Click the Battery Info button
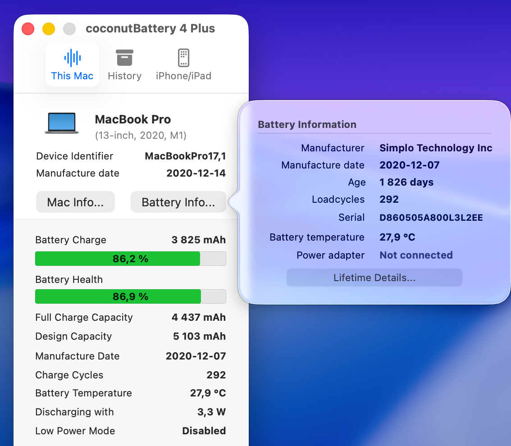 tap(178, 202)
